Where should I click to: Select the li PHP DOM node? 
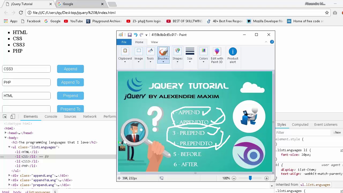[x=26, y=166]
